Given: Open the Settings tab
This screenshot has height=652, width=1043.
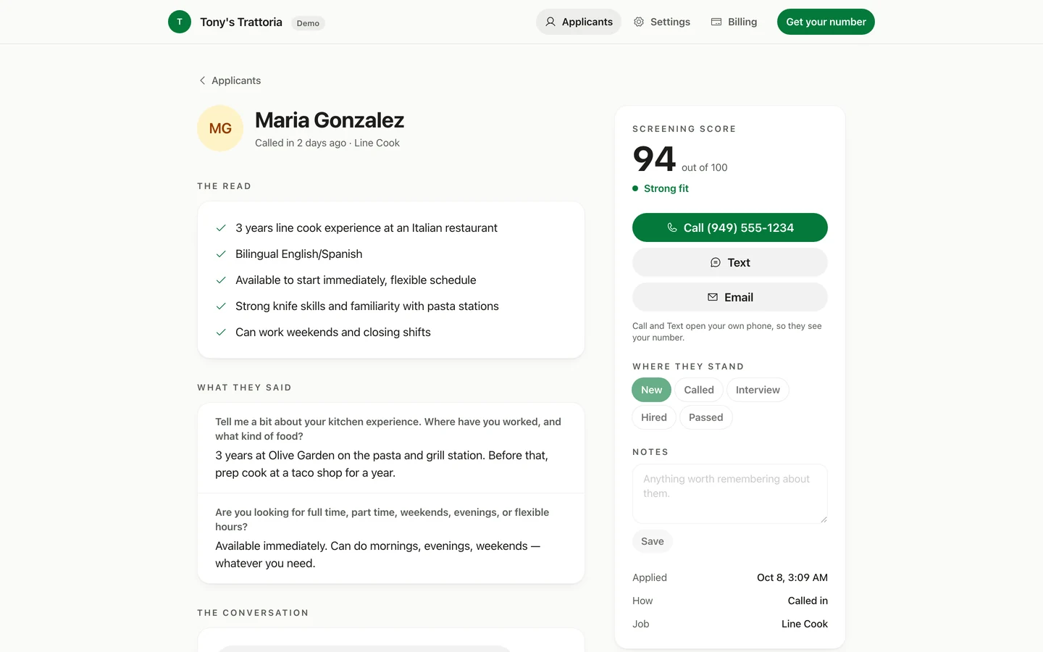Looking at the screenshot, I should [x=662, y=22].
